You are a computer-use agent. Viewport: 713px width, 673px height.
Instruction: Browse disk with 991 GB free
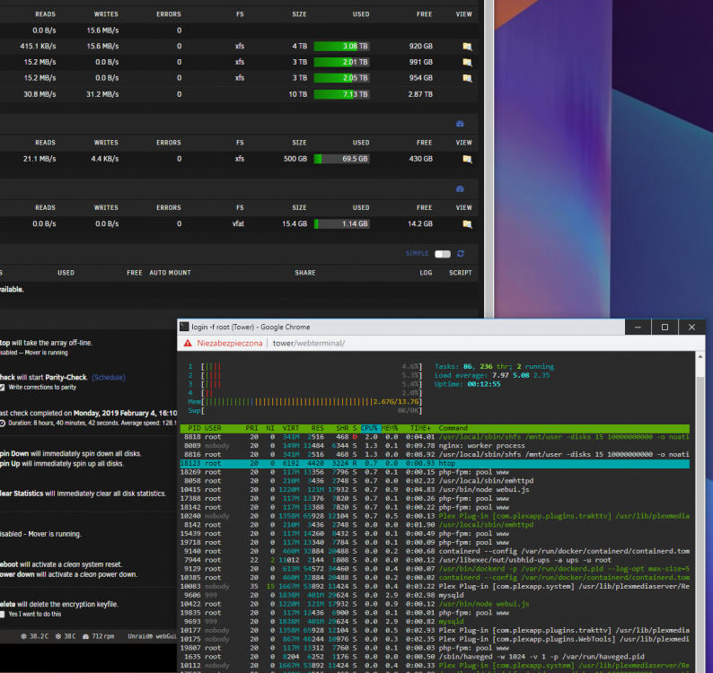(467, 62)
